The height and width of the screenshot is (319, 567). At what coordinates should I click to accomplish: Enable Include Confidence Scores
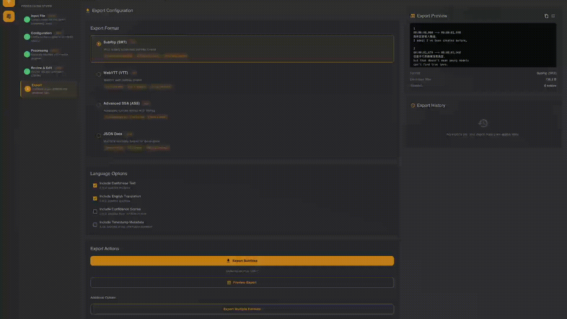[95, 211]
